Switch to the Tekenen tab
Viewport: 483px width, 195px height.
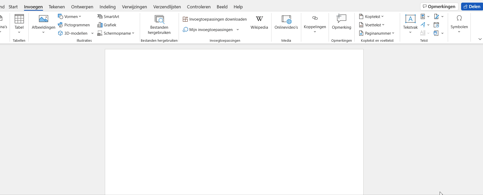(57, 7)
